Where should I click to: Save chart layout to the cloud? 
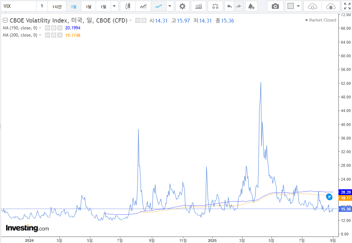(331, 6)
